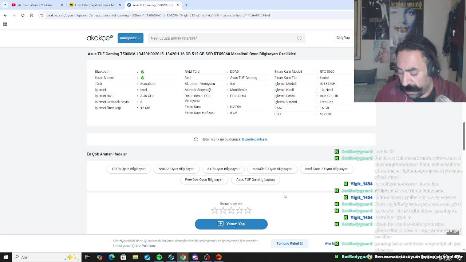Click the '512 GB' SSD value
The width and height of the screenshot is (466, 262).
point(325,114)
